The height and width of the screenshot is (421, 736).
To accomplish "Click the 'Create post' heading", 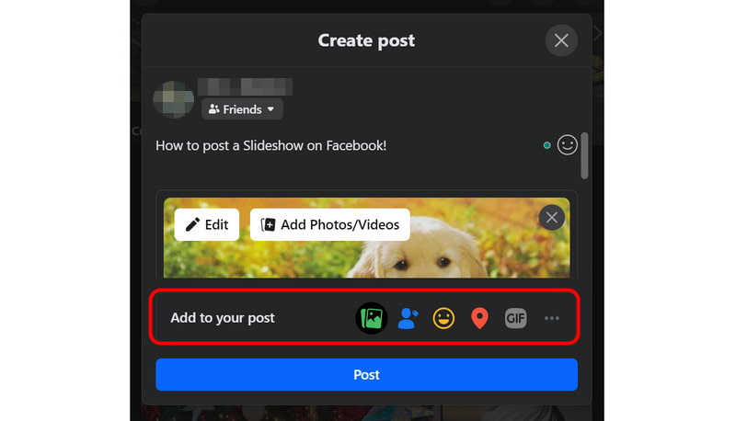I will coord(366,40).
